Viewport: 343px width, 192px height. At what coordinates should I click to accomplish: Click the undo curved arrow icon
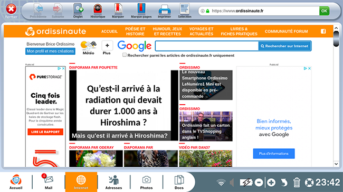click(x=284, y=183)
